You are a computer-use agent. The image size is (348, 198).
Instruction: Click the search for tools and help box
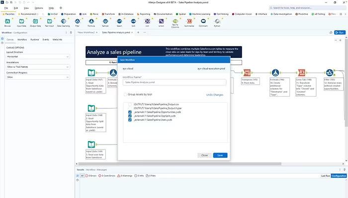coord(307,8)
